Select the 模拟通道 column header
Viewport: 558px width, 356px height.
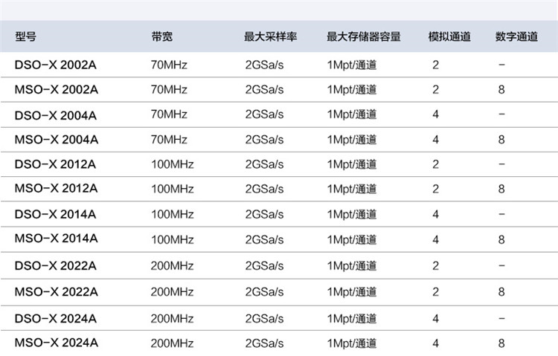pyautogui.click(x=449, y=36)
